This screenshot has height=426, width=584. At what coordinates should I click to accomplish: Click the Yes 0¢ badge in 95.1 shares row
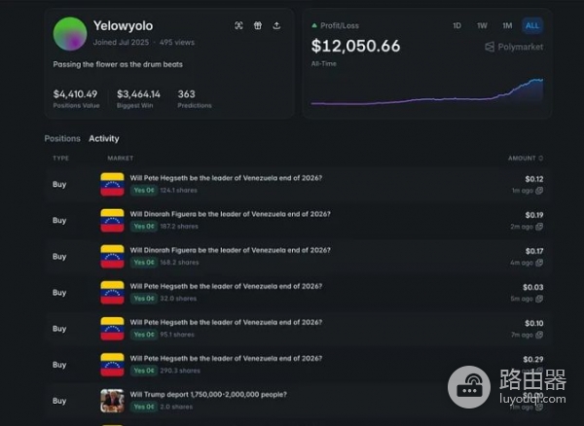tap(144, 335)
